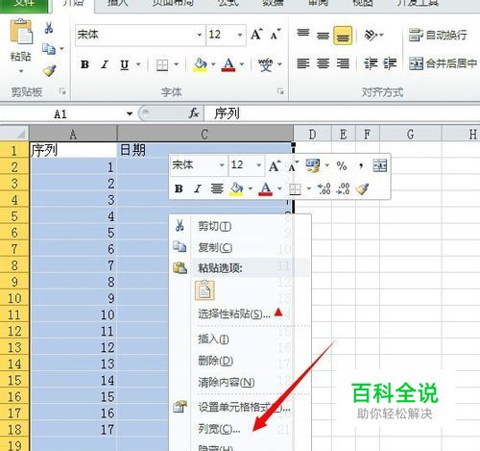
Task: Apply red font color from ribbon
Action: point(228,64)
